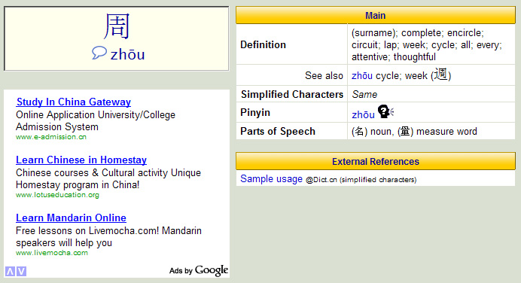The image size is (521, 283).
Task: Click zhōu link in See also row
Action: point(362,76)
